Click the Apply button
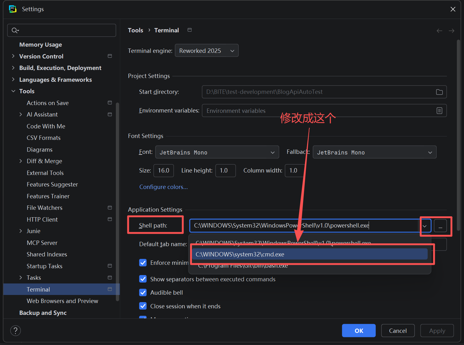The height and width of the screenshot is (345, 464). pos(437,331)
